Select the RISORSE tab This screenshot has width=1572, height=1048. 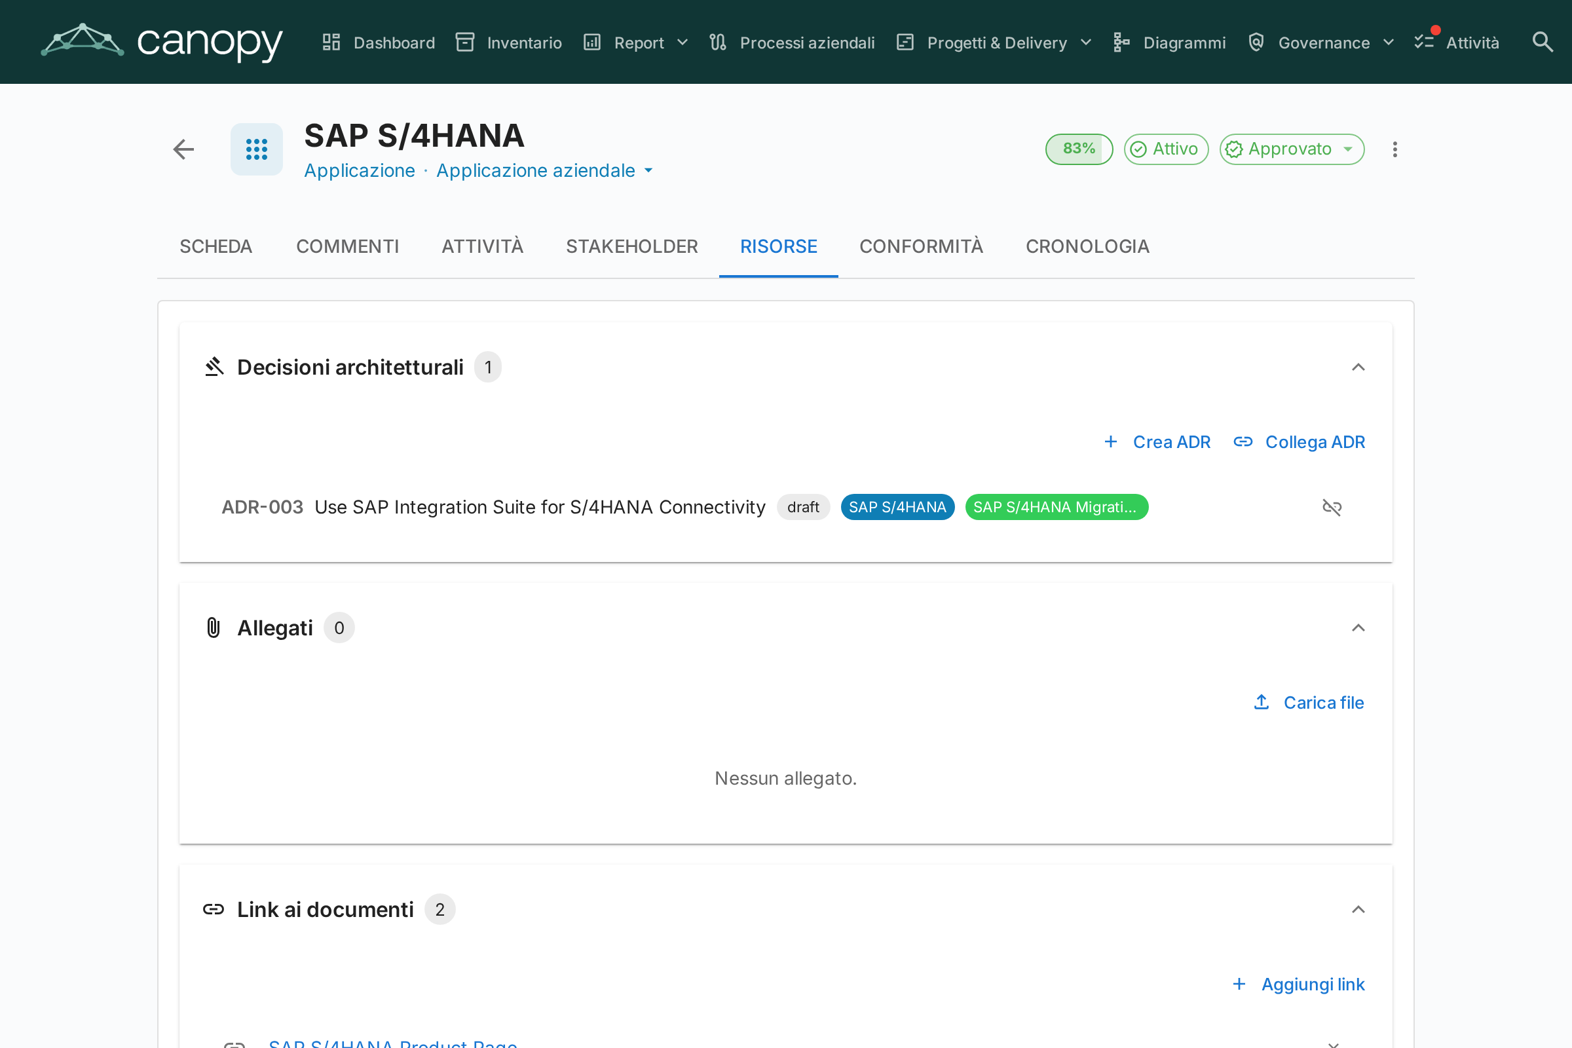779,247
